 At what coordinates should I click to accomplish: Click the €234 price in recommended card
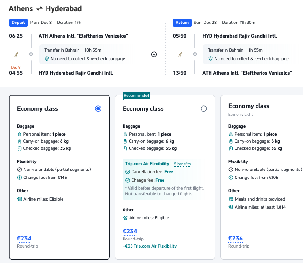pyautogui.click(x=130, y=231)
